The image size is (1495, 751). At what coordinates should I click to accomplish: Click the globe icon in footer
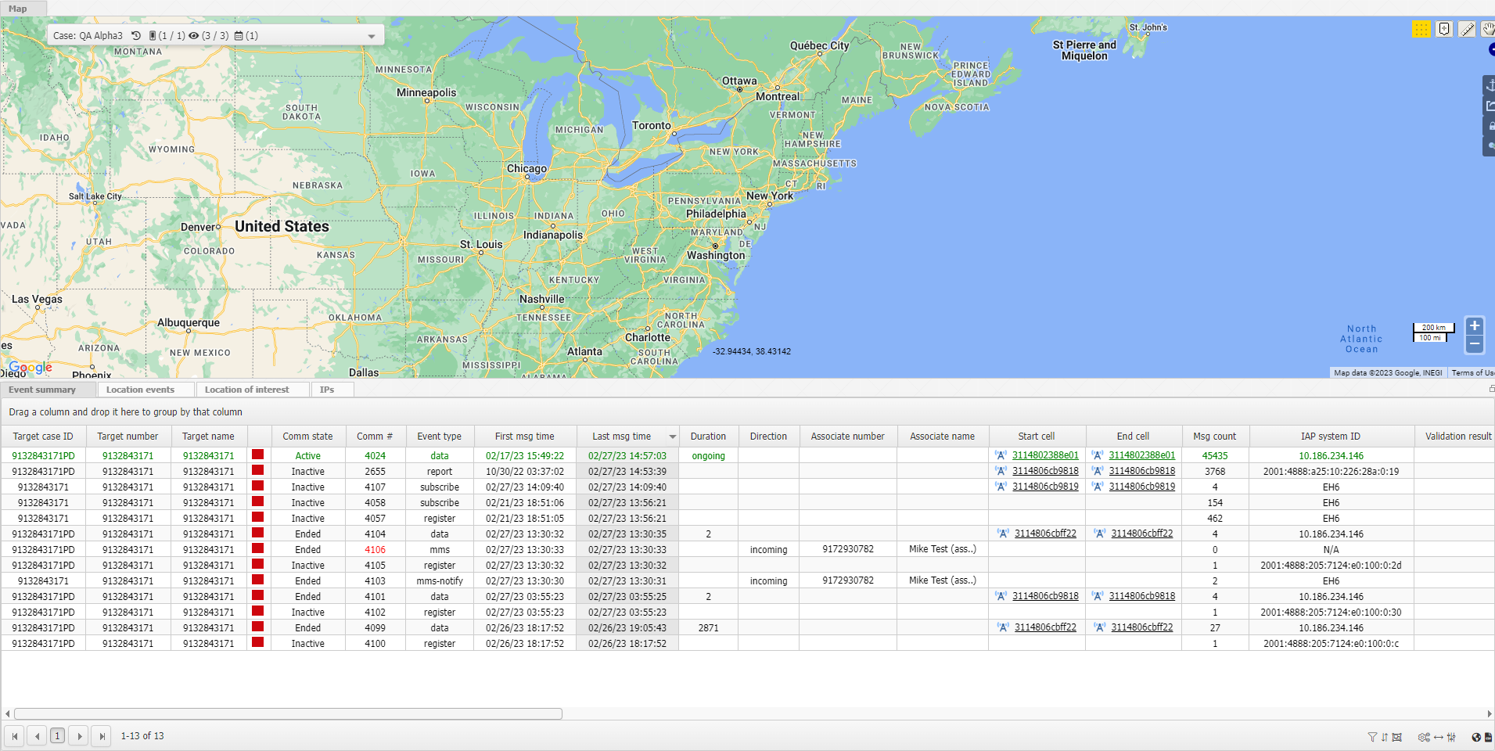pos(1476,737)
